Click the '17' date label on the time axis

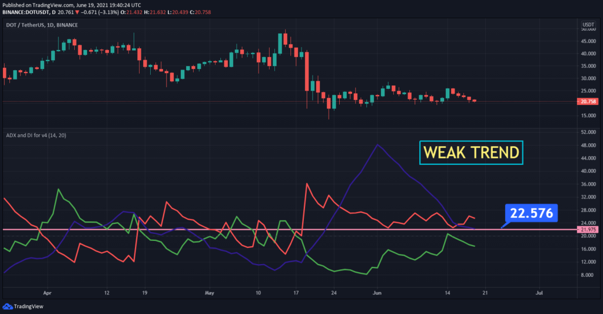pyautogui.click(x=296, y=293)
